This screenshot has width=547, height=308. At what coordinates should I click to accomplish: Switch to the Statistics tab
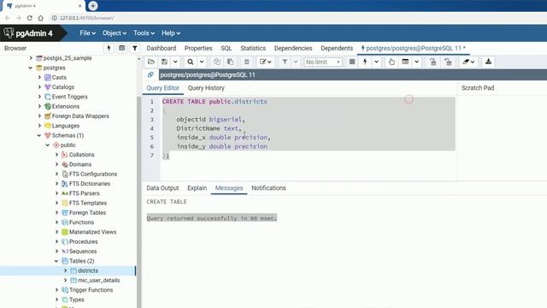pos(253,48)
